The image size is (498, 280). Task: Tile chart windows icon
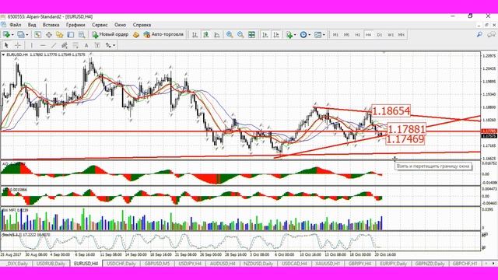[x=251, y=34]
